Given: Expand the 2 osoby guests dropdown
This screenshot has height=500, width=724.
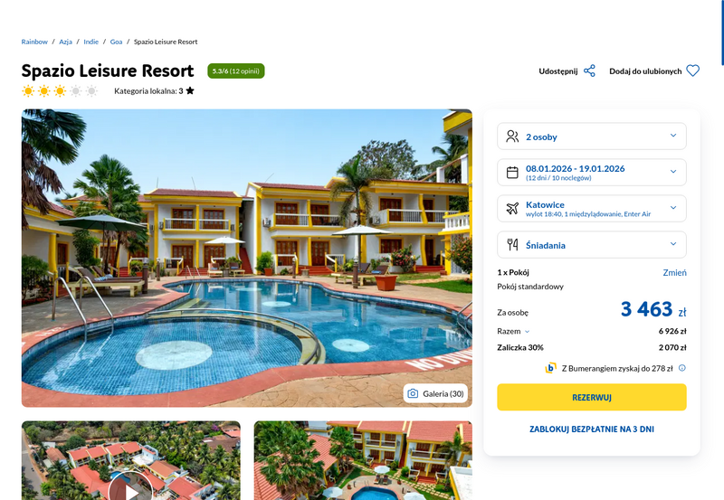Looking at the screenshot, I should pyautogui.click(x=592, y=137).
